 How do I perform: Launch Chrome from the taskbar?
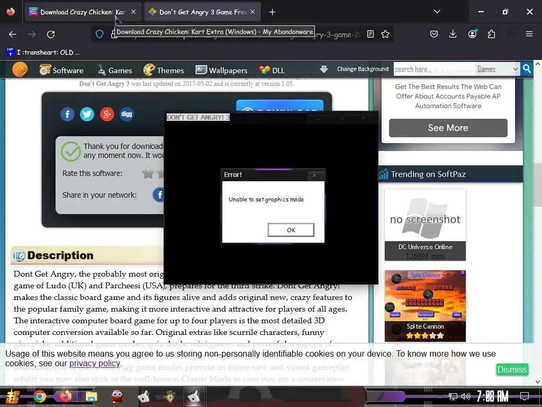(x=39, y=396)
